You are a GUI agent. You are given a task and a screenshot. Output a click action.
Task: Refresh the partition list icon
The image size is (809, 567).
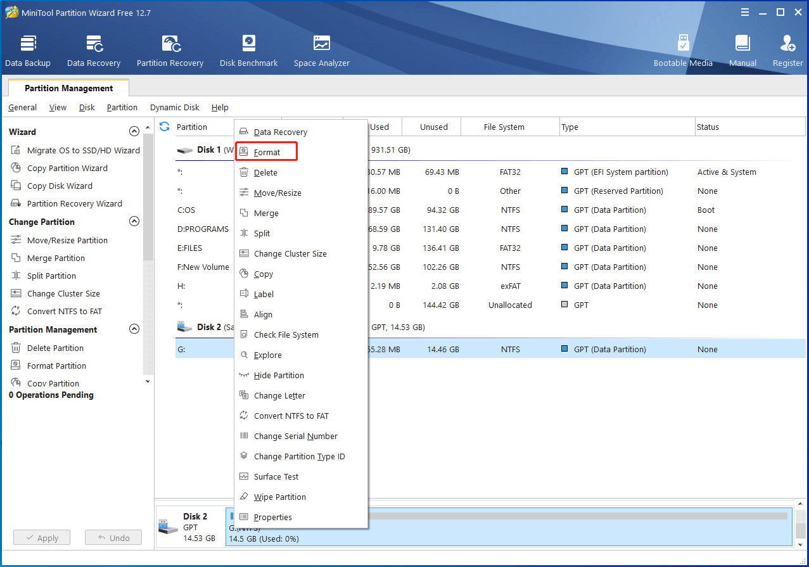(x=165, y=126)
